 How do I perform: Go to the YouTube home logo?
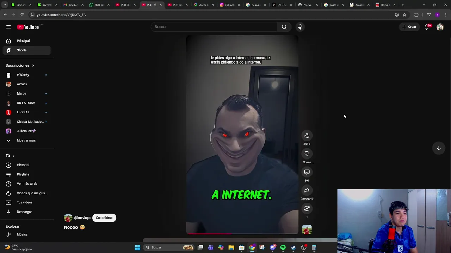[x=28, y=27]
